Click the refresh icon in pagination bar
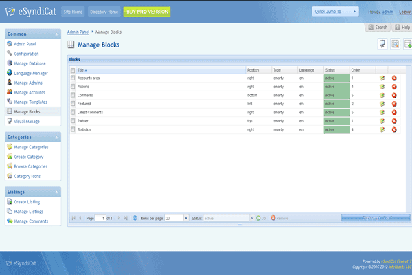The height and width of the screenshot is (275, 412). coord(133,218)
